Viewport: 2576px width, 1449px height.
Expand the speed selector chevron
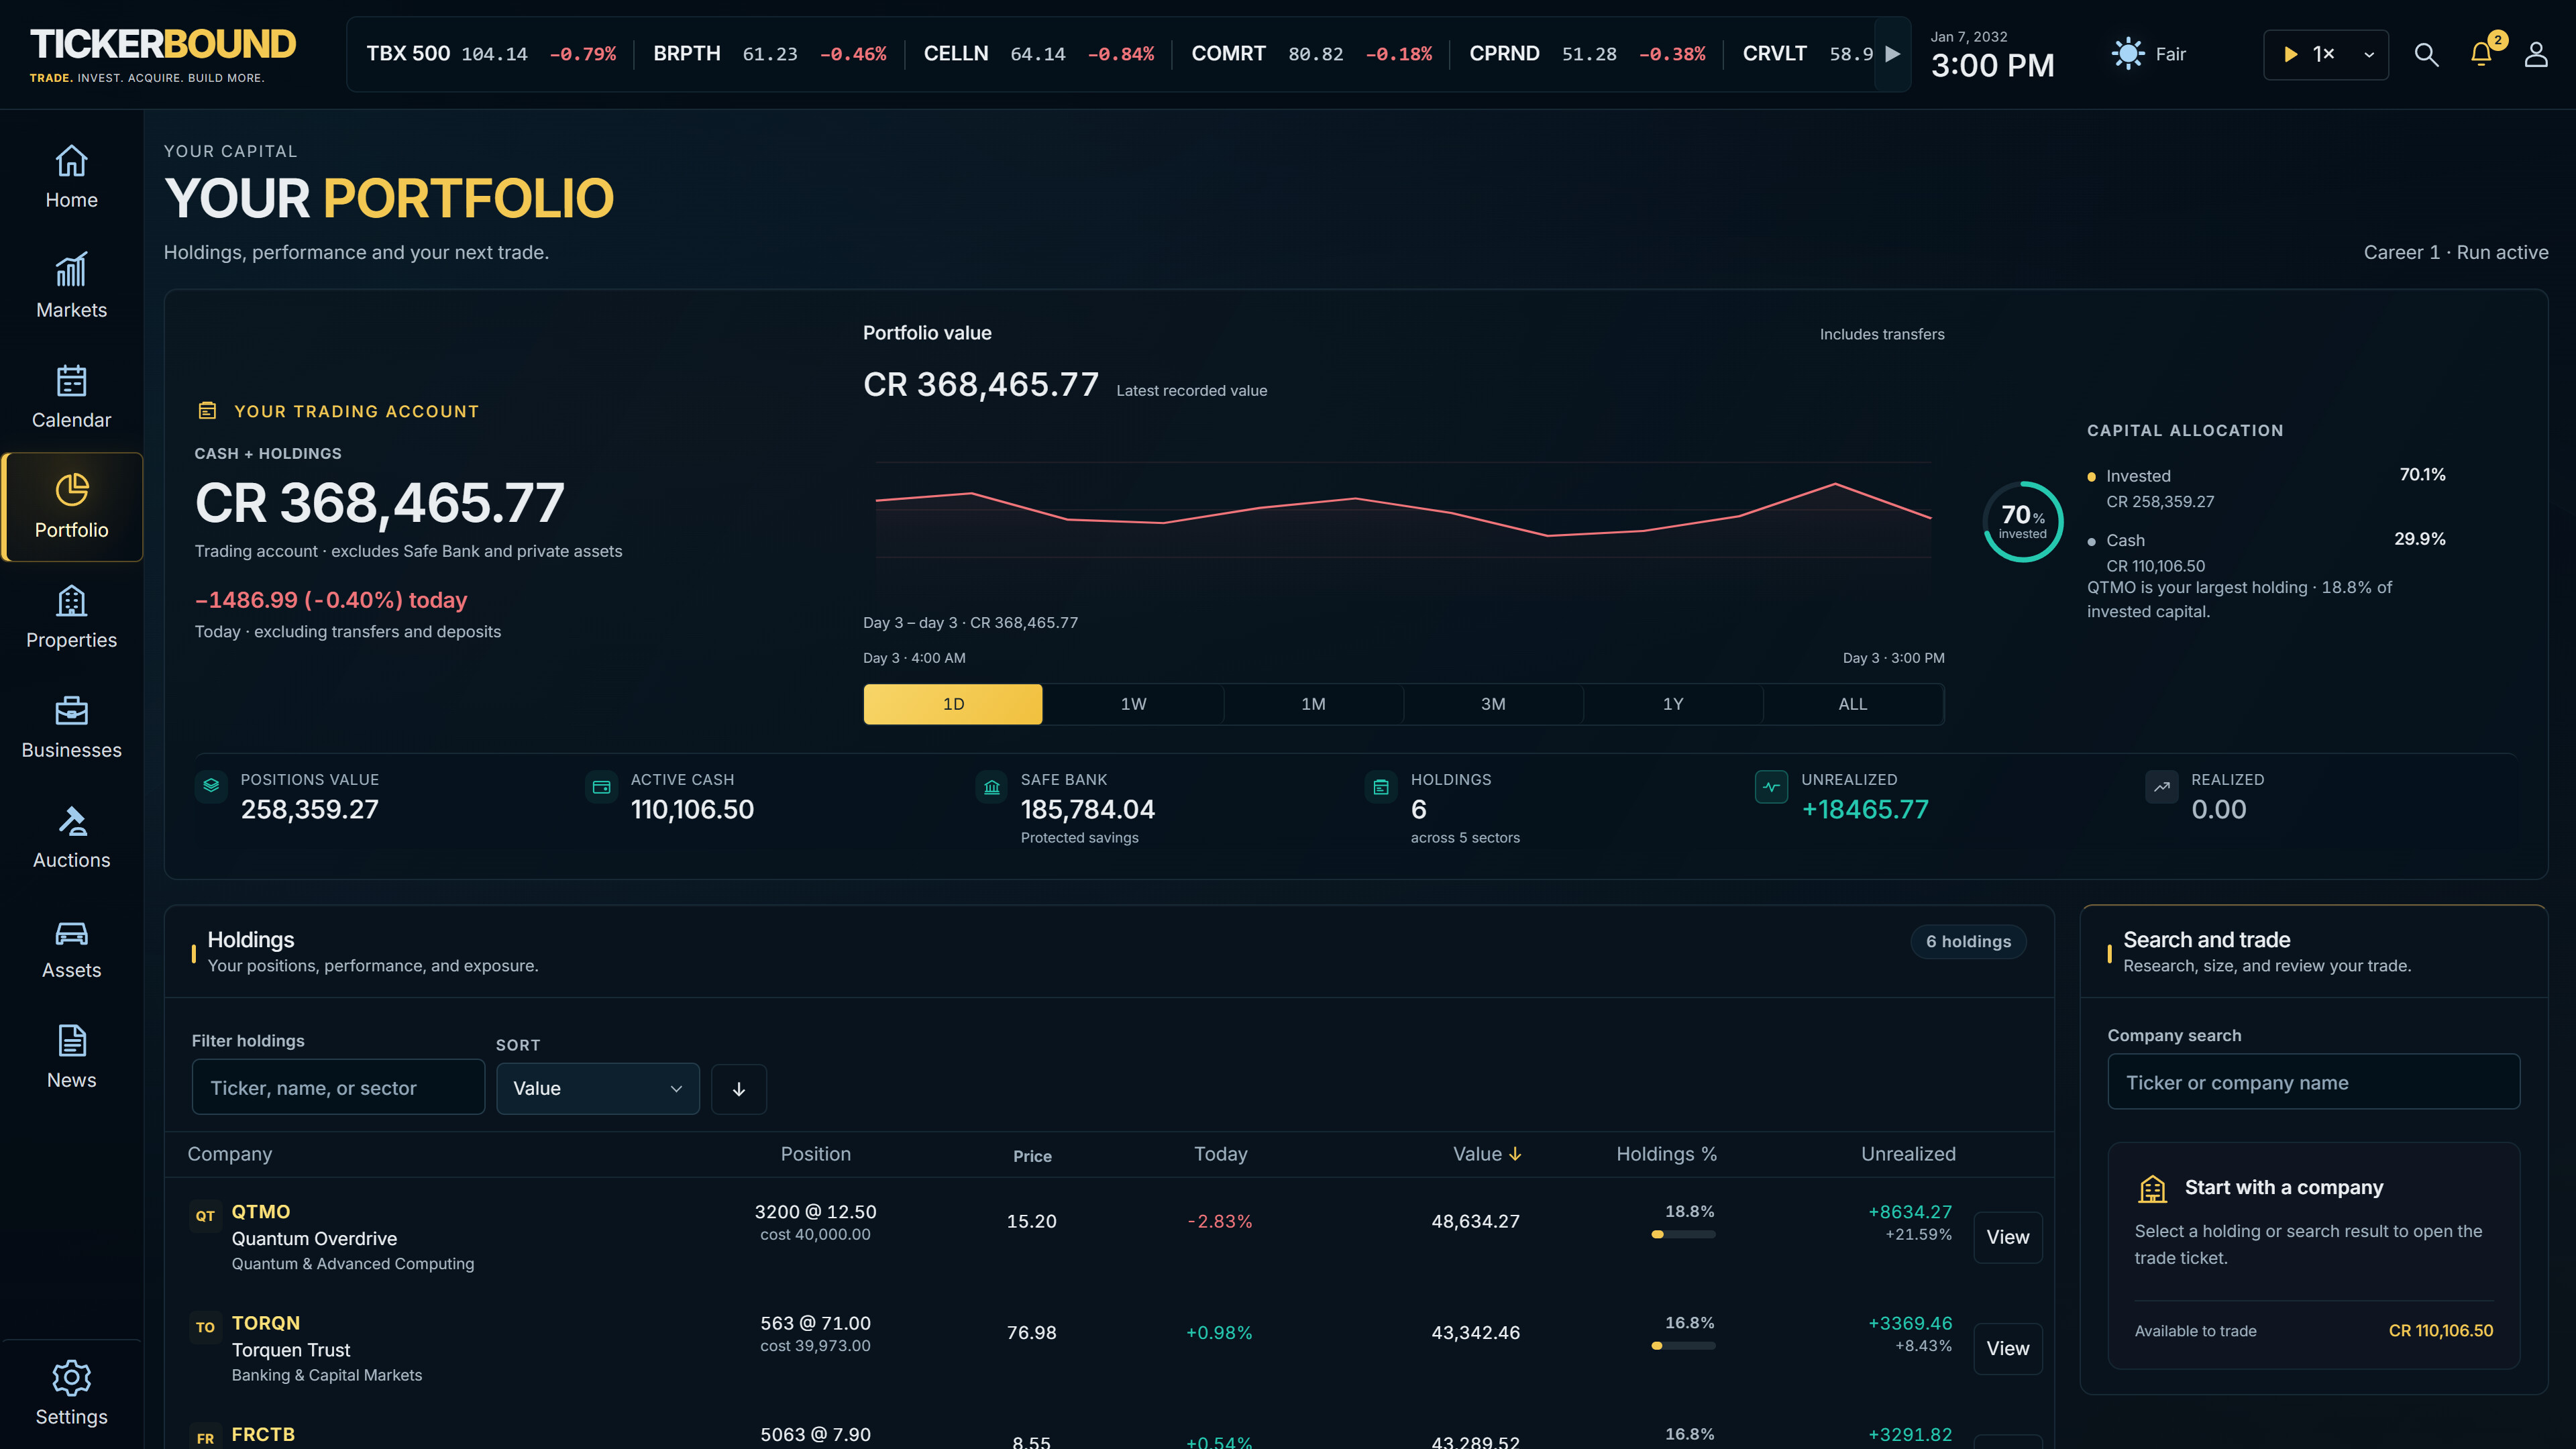(x=2369, y=55)
